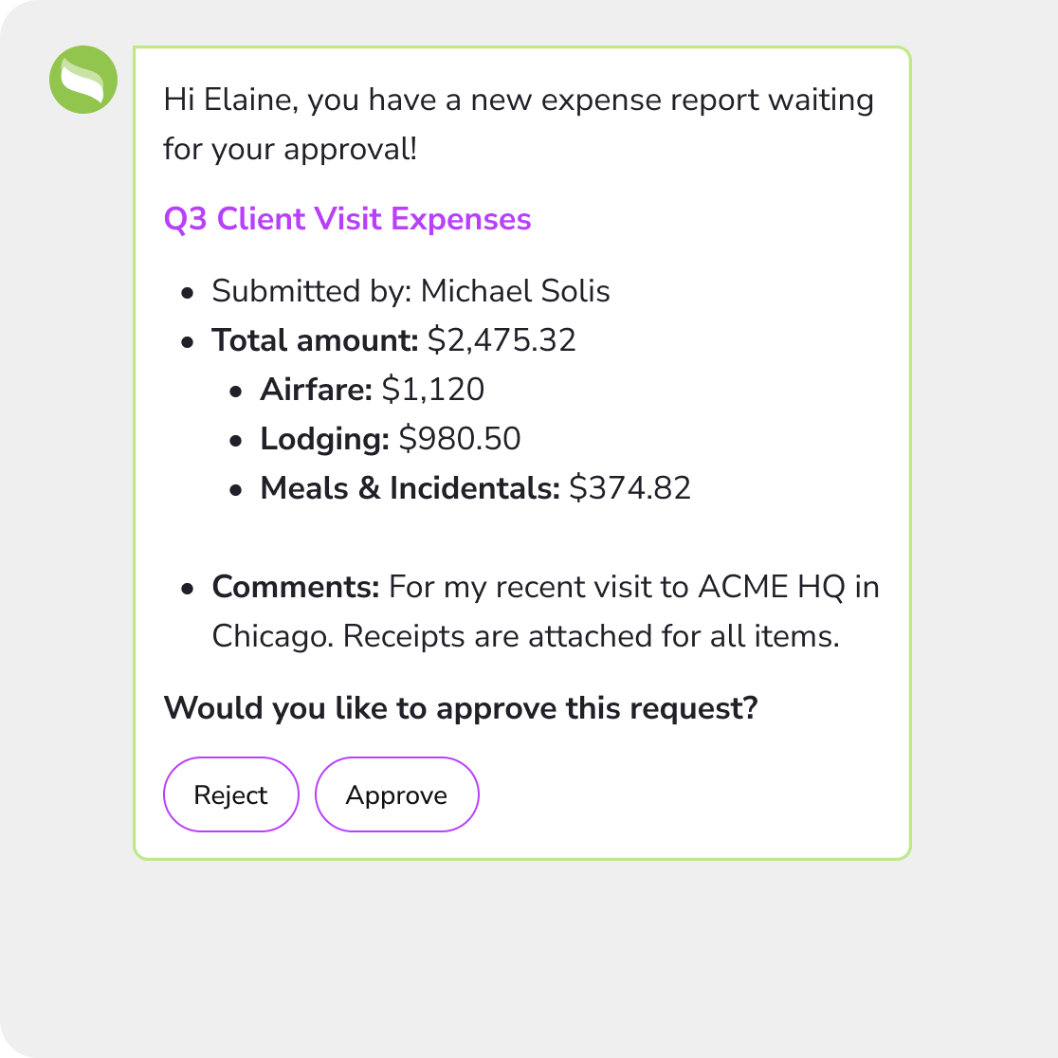
Task: Click the bold Airfare label
Action: (x=316, y=390)
